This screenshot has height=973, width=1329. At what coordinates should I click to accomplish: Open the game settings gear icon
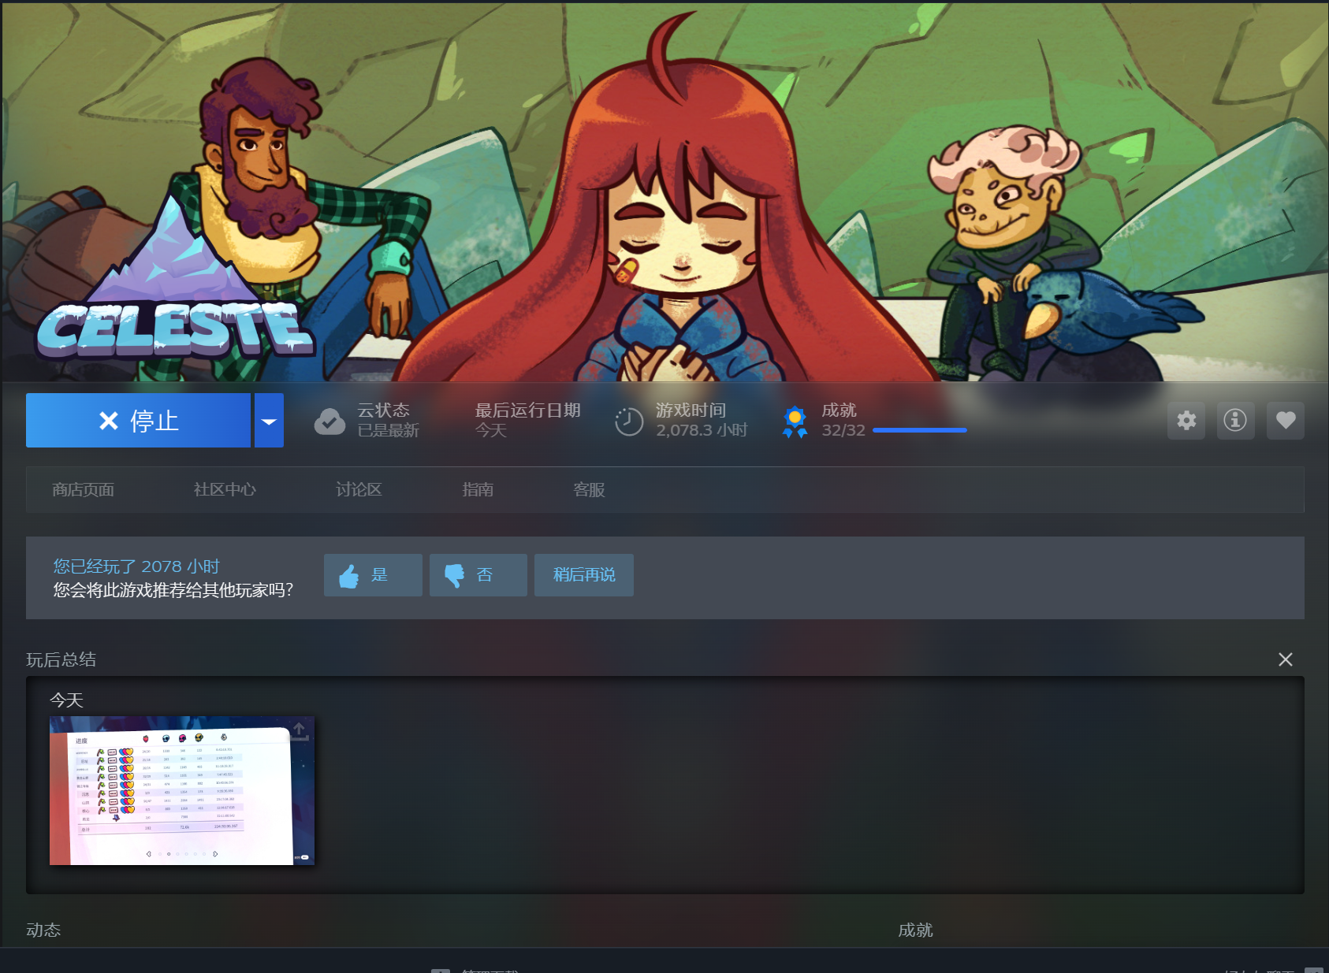(x=1186, y=421)
